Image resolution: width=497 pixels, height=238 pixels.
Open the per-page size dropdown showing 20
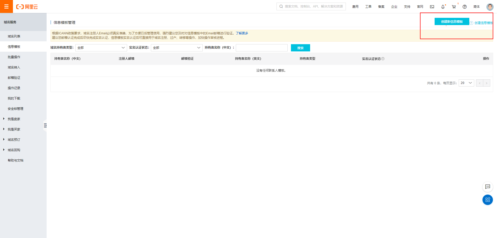click(466, 83)
